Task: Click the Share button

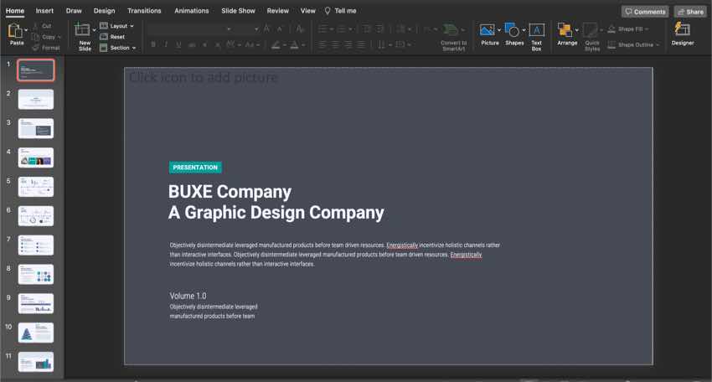Action: [690, 12]
